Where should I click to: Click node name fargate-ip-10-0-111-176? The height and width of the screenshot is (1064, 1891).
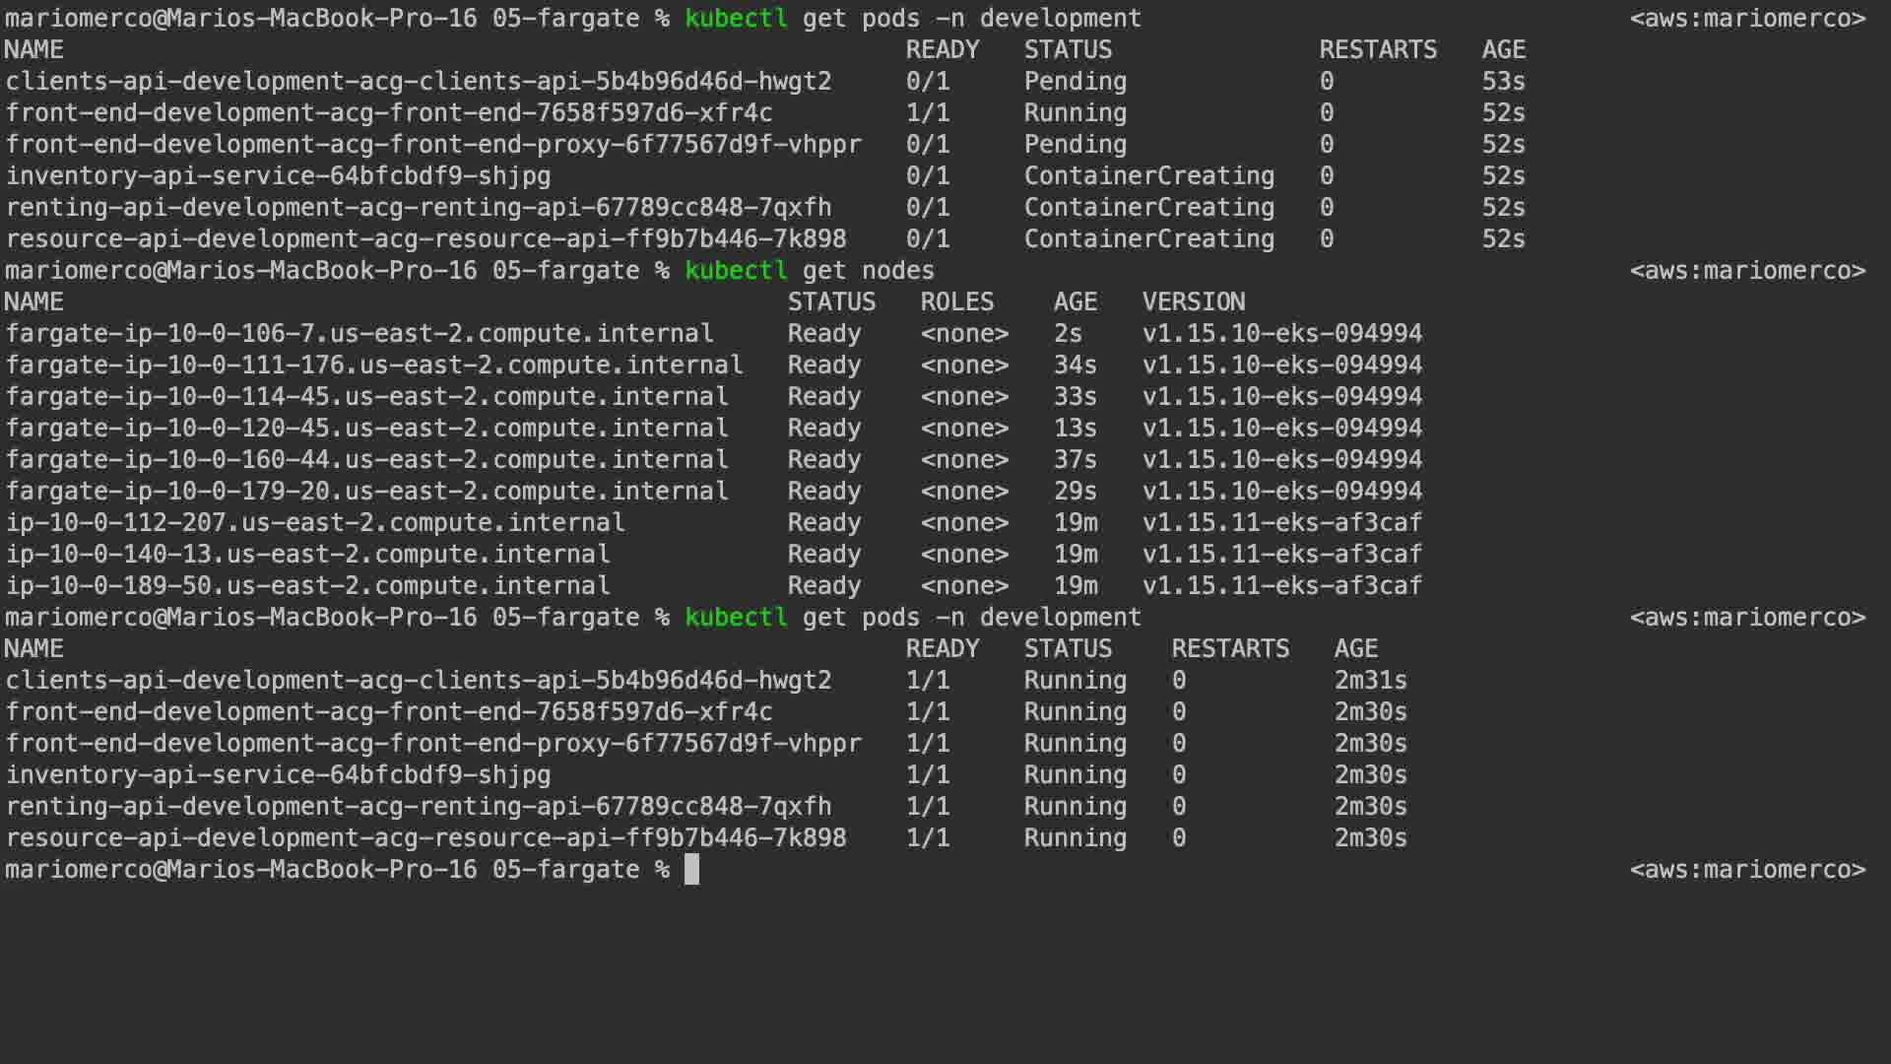pyautogui.click(x=374, y=365)
